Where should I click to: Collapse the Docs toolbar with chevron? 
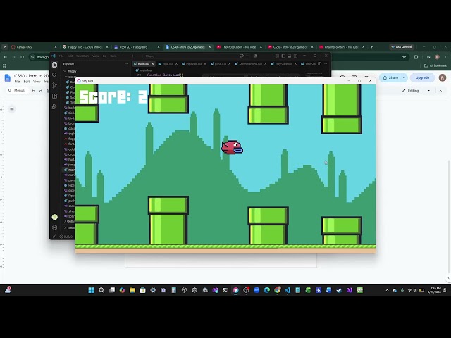pos(440,91)
